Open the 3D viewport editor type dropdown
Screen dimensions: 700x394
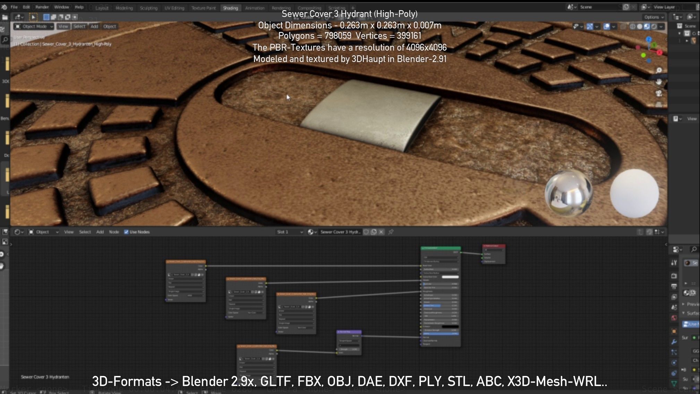point(19,17)
